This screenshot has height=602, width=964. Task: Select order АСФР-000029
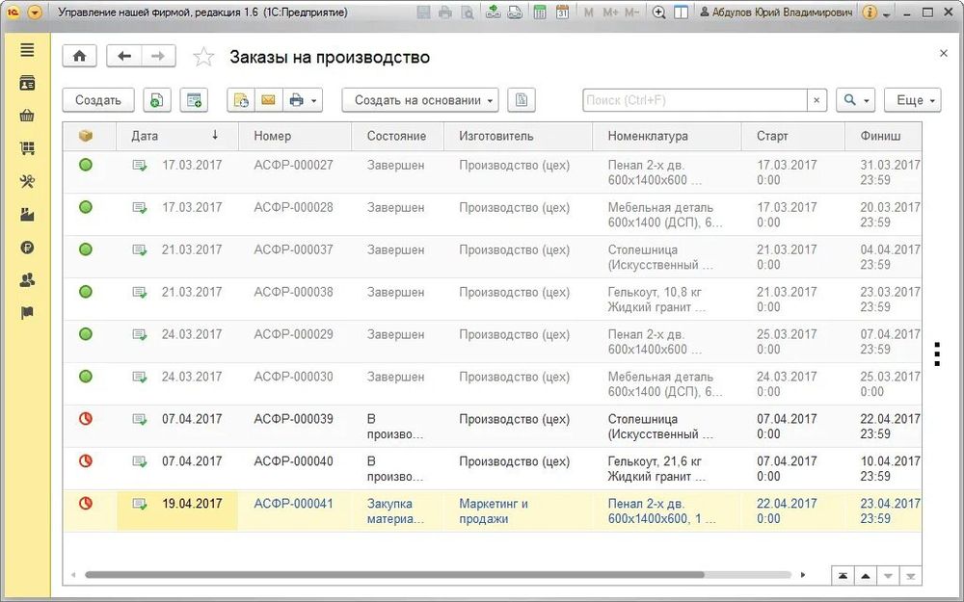(x=492, y=342)
